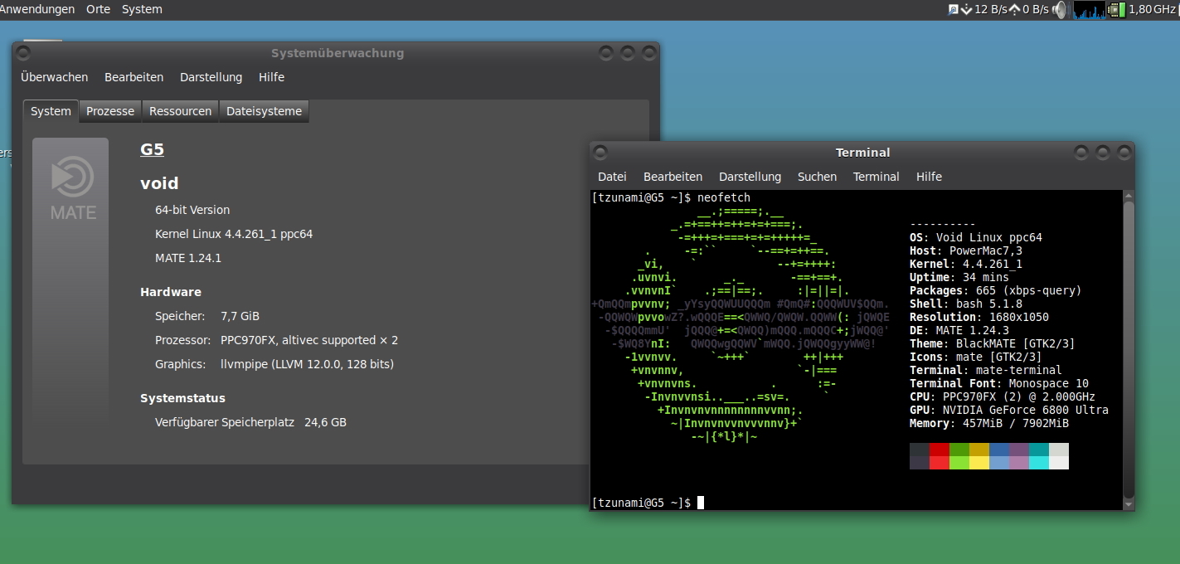
Task: Click the 'CPU: PPC970FX (2) @ 2.000GHz' line
Action: 1003,397
